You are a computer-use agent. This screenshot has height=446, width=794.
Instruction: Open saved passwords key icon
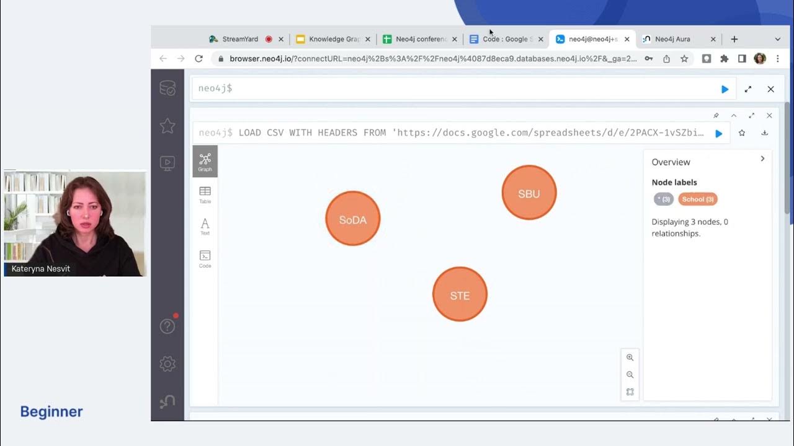coord(648,58)
